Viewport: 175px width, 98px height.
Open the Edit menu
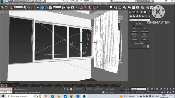click(8, 4)
